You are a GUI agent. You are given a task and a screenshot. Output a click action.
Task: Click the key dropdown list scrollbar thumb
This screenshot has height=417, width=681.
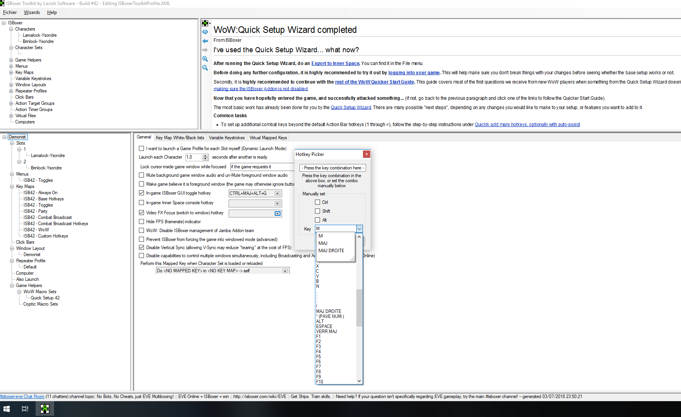point(359,308)
